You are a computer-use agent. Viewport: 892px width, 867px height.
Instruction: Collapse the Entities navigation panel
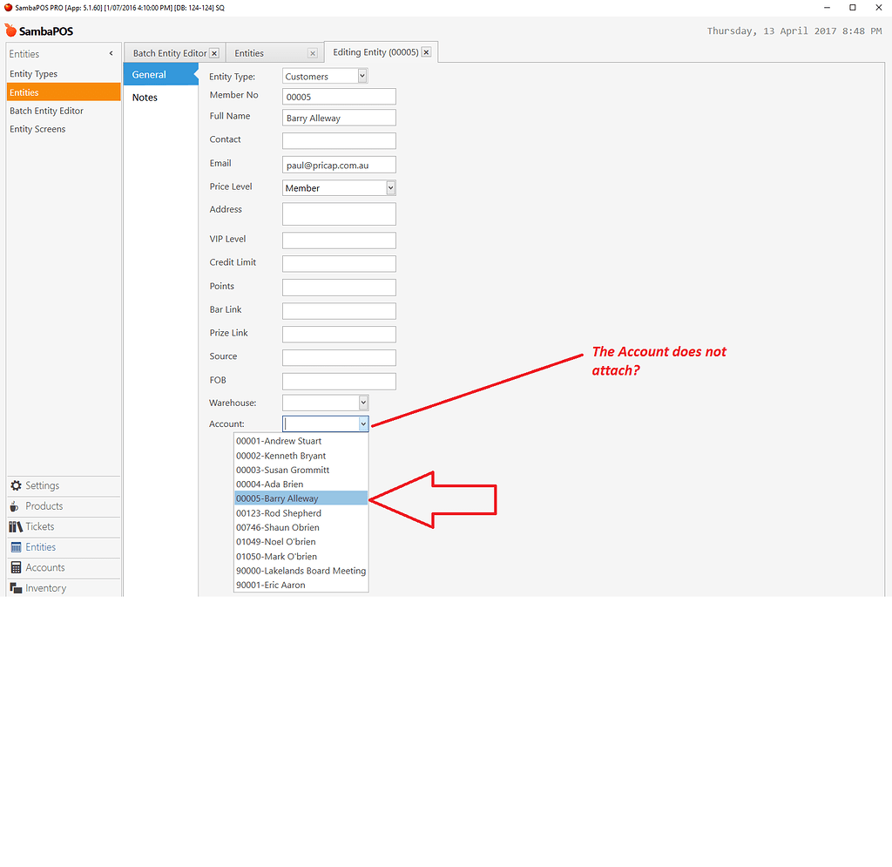(111, 52)
